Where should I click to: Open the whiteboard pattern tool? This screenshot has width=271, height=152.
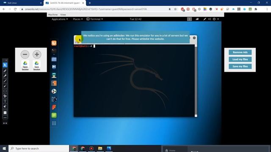point(5,113)
